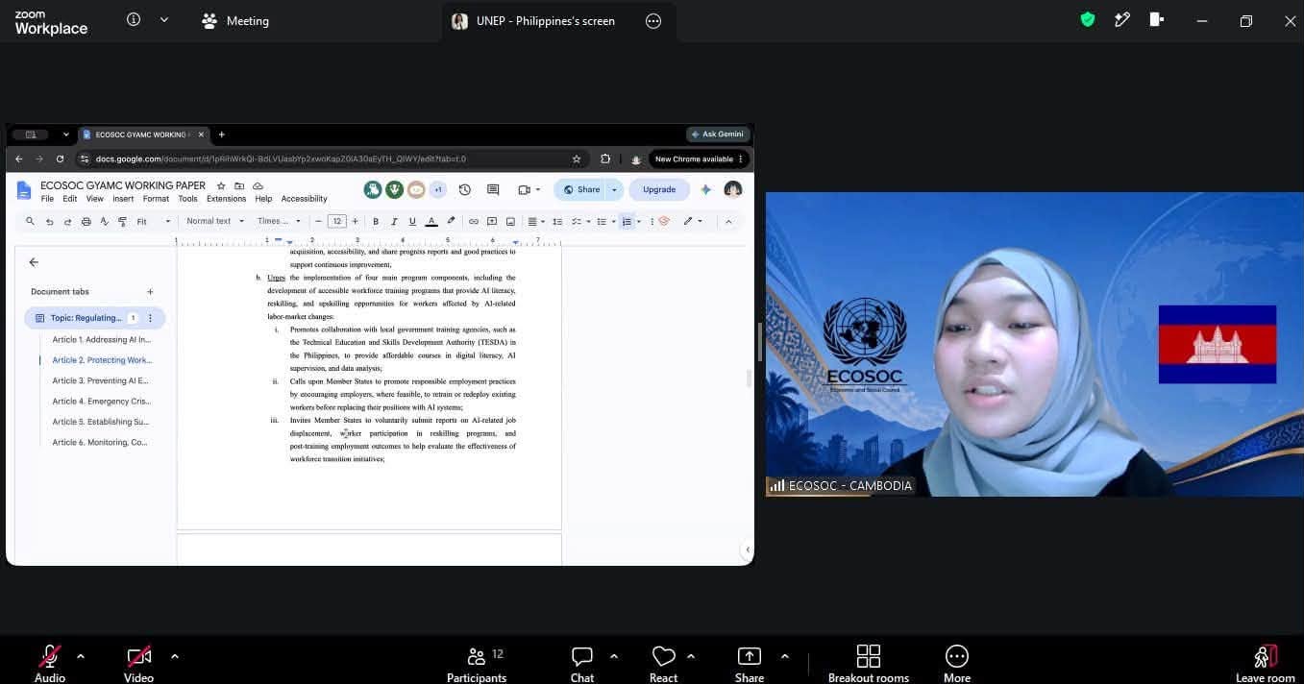
Task: Open the Meeting tab in Zoom header
Action: click(x=235, y=21)
